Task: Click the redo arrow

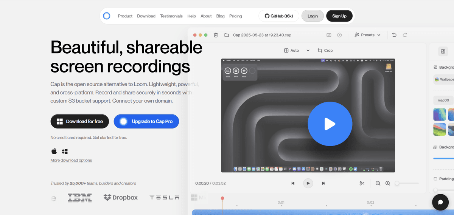Action: pos(405,35)
